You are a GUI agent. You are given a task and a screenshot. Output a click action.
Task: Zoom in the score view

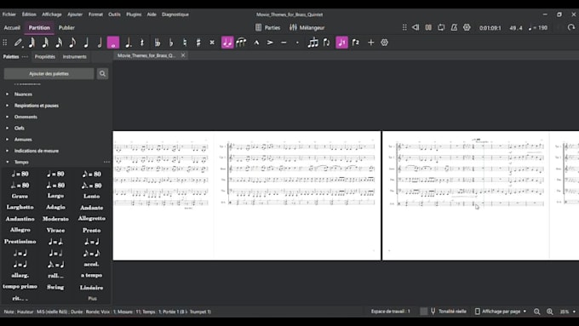[550, 312]
